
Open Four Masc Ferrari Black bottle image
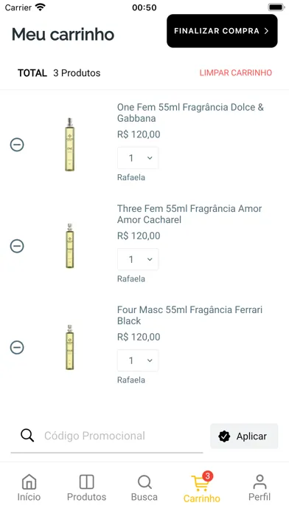[x=69, y=347]
